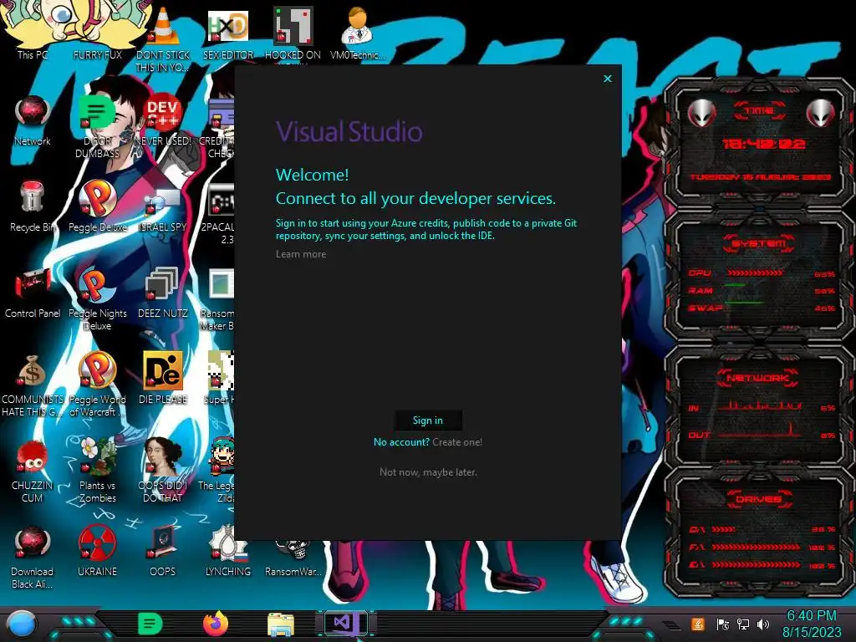This screenshot has height=642, width=856.
Task: Click the Sign in button
Action: [x=428, y=420]
